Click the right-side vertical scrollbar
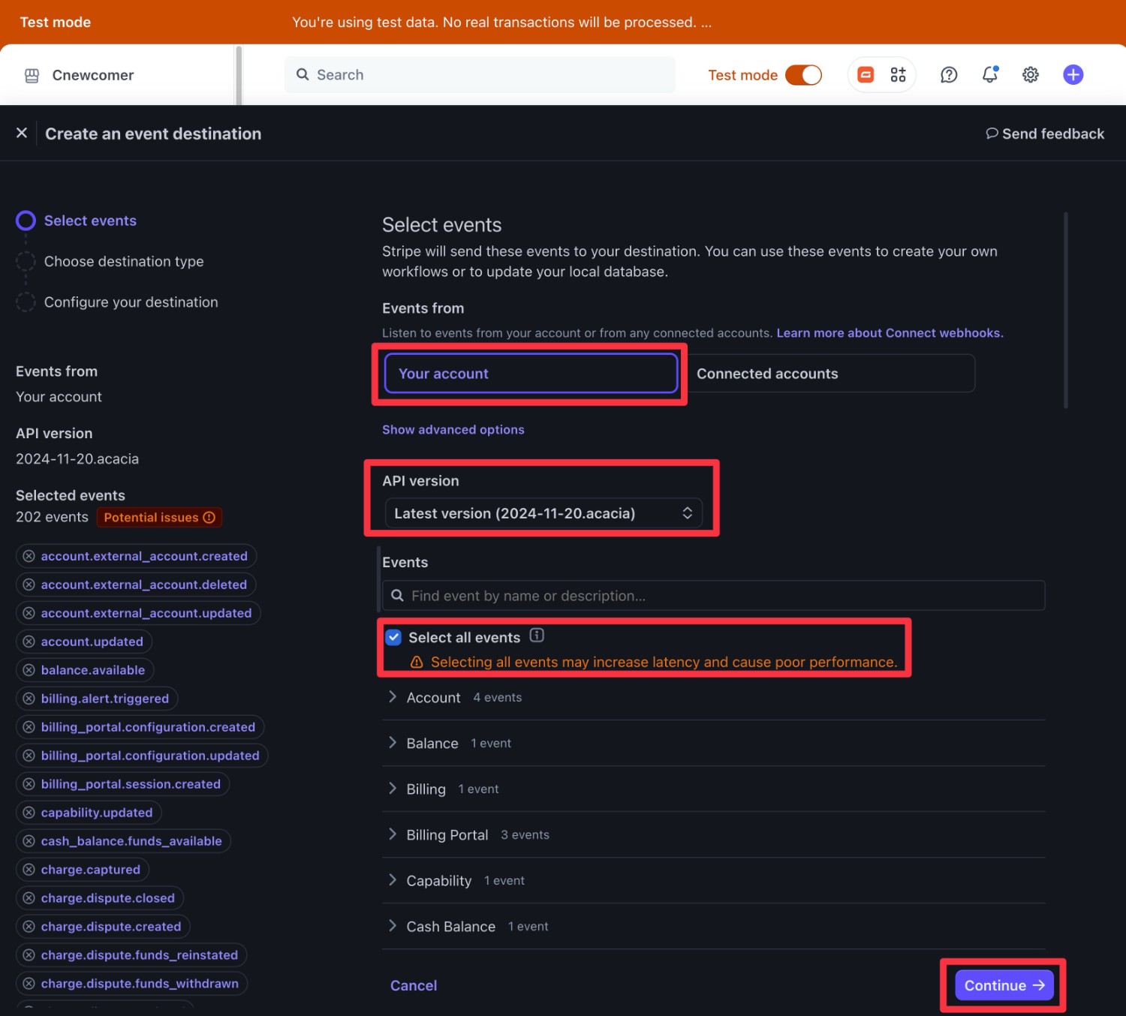This screenshot has height=1016, width=1126. [1066, 311]
